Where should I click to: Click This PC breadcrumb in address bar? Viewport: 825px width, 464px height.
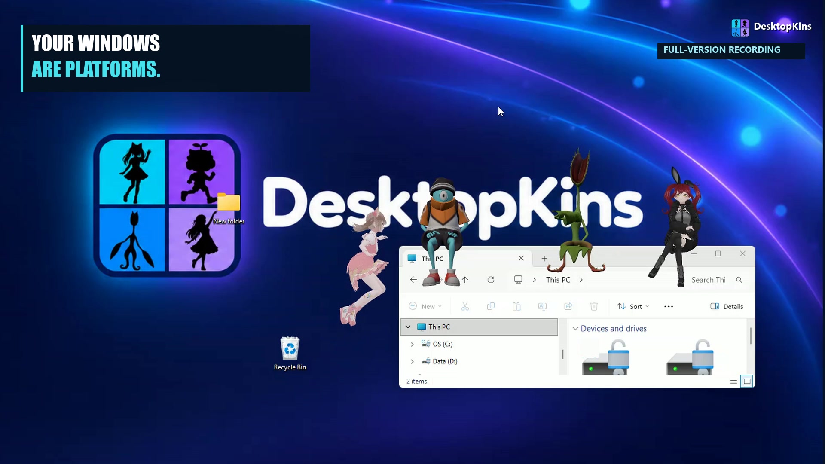tap(558, 280)
